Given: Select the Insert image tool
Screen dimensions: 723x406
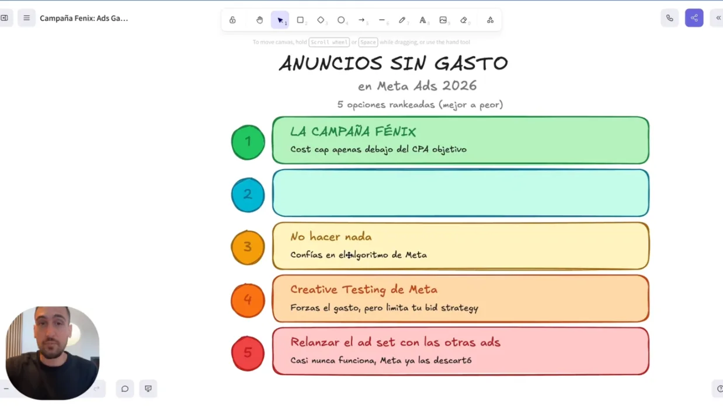Looking at the screenshot, I should 443,20.
